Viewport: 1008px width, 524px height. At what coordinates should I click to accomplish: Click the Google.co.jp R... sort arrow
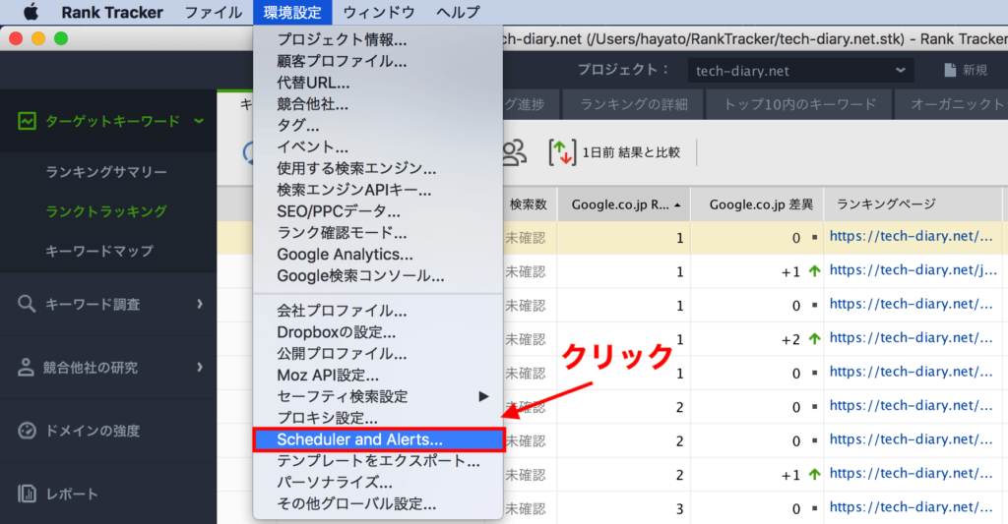677,205
